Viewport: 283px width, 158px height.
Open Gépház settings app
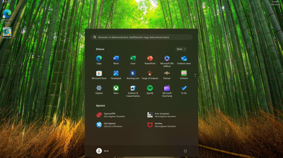click(99, 90)
